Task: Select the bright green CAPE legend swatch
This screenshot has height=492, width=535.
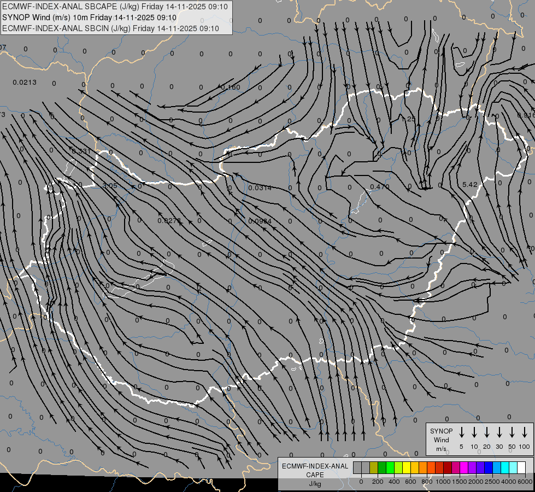Action: pyautogui.click(x=390, y=467)
